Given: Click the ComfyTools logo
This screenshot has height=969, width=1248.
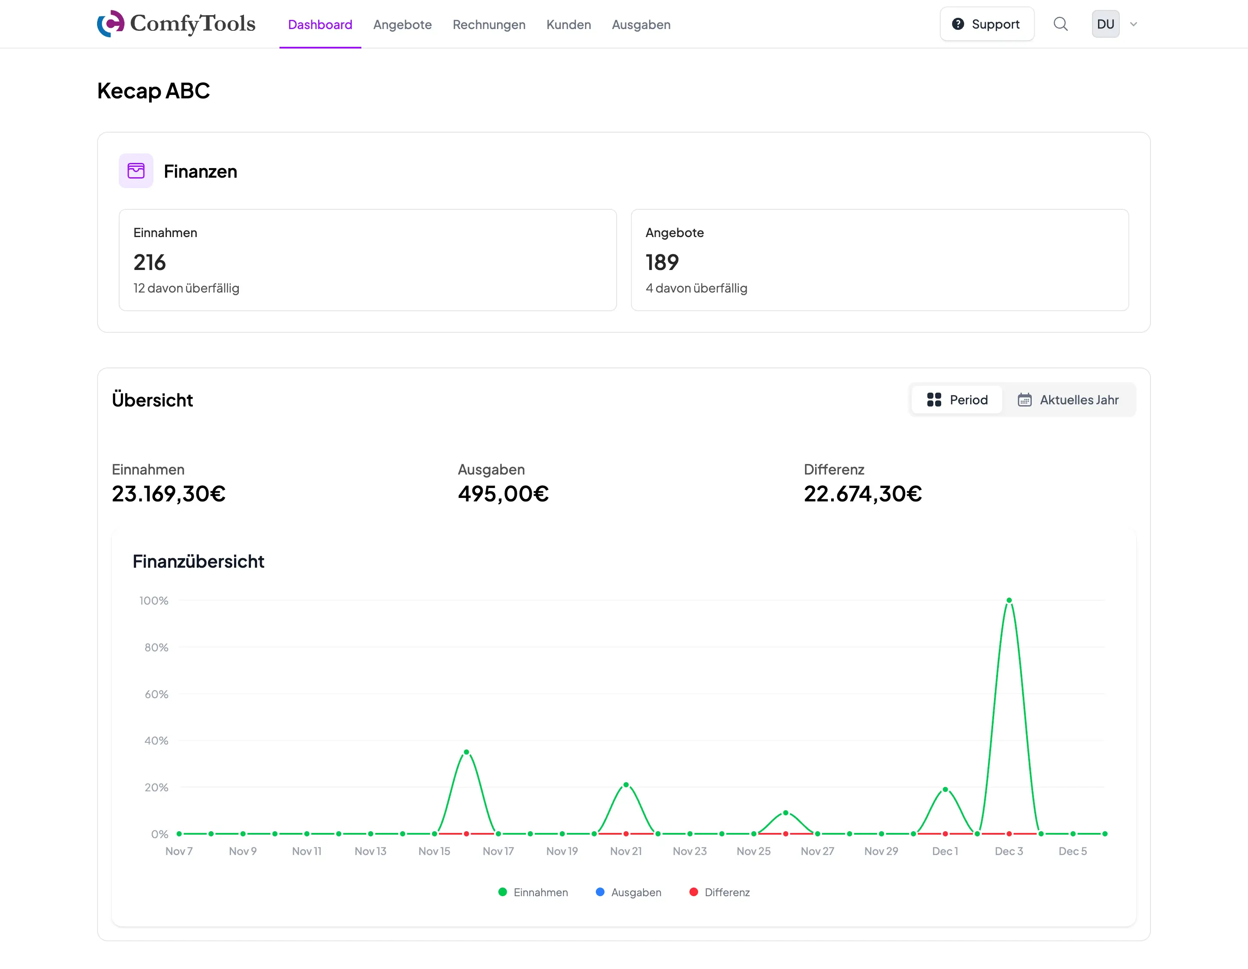Looking at the screenshot, I should [176, 23].
